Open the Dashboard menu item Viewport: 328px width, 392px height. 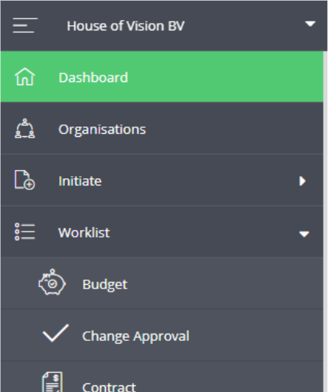coord(162,77)
